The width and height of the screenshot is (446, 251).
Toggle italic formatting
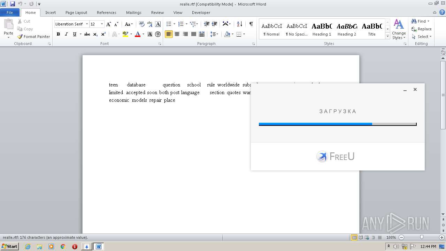(66, 34)
